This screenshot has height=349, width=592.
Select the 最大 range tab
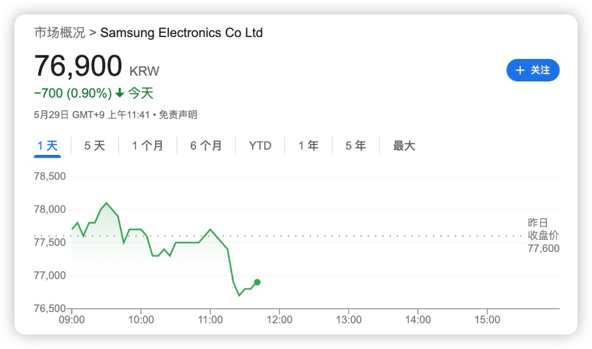(404, 146)
